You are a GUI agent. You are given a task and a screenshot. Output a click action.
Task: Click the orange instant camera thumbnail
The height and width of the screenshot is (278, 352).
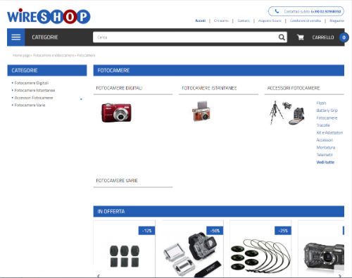click(x=201, y=111)
